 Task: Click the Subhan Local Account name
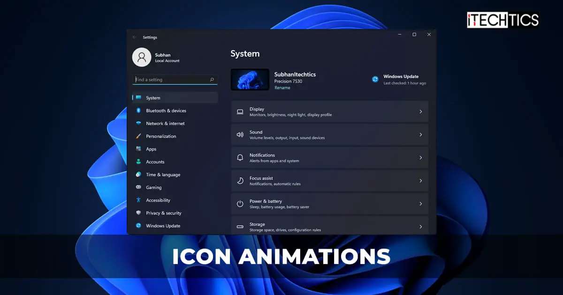coord(167,58)
